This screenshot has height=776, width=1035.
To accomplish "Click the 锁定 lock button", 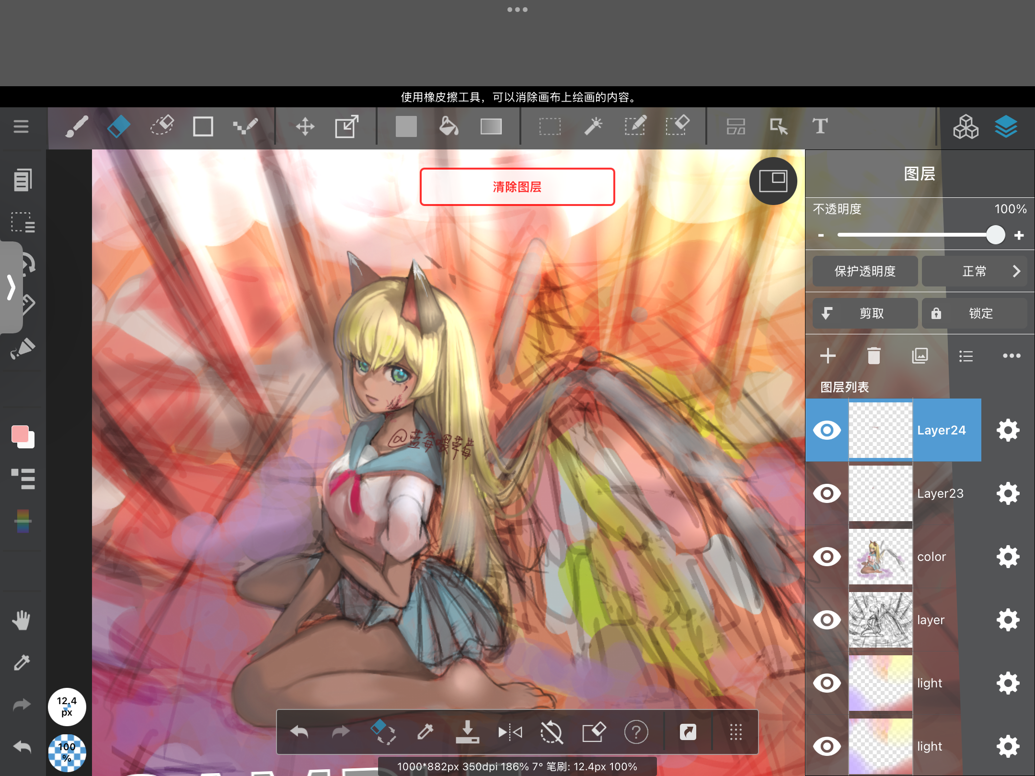I will [975, 313].
